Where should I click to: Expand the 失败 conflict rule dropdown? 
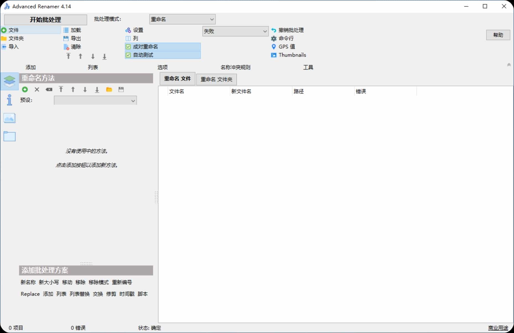[235, 31]
